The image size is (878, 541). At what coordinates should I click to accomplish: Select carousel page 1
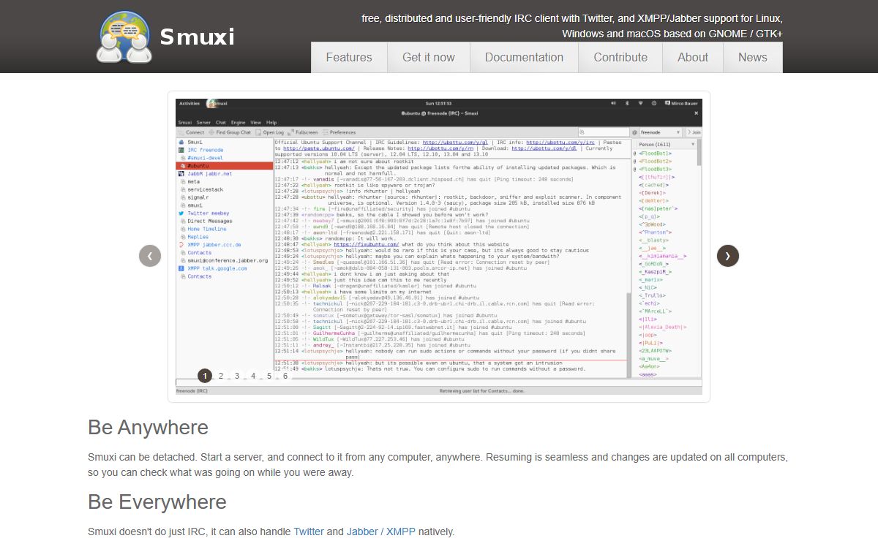(205, 376)
